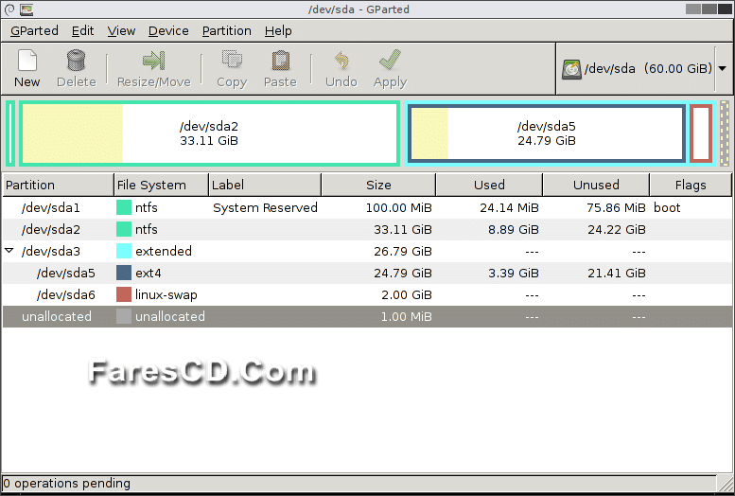Click the 21.41 GiB unused value

[x=617, y=273]
